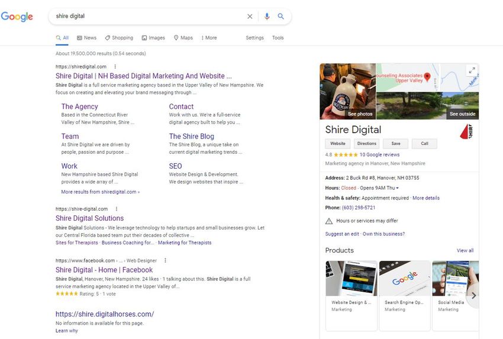Open search Tools
This screenshot has width=503, height=339.
coord(278,38)
